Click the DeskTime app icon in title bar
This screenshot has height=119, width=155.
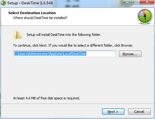click(3, 3)
